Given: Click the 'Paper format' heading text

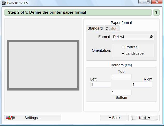Looking at the screenshot, I should 121,23.
